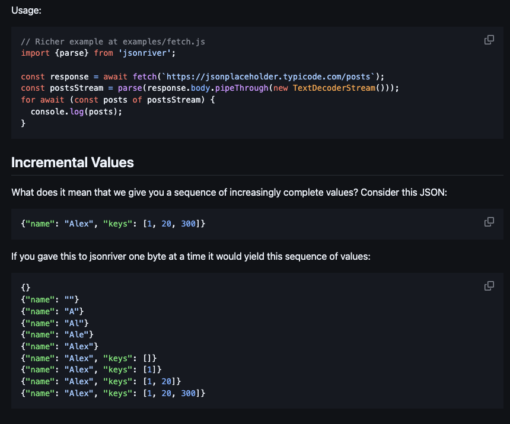This screenshot has width=510, height=424.
Task: Select the TextDecoderStream class name
Action: click(342, 88)
